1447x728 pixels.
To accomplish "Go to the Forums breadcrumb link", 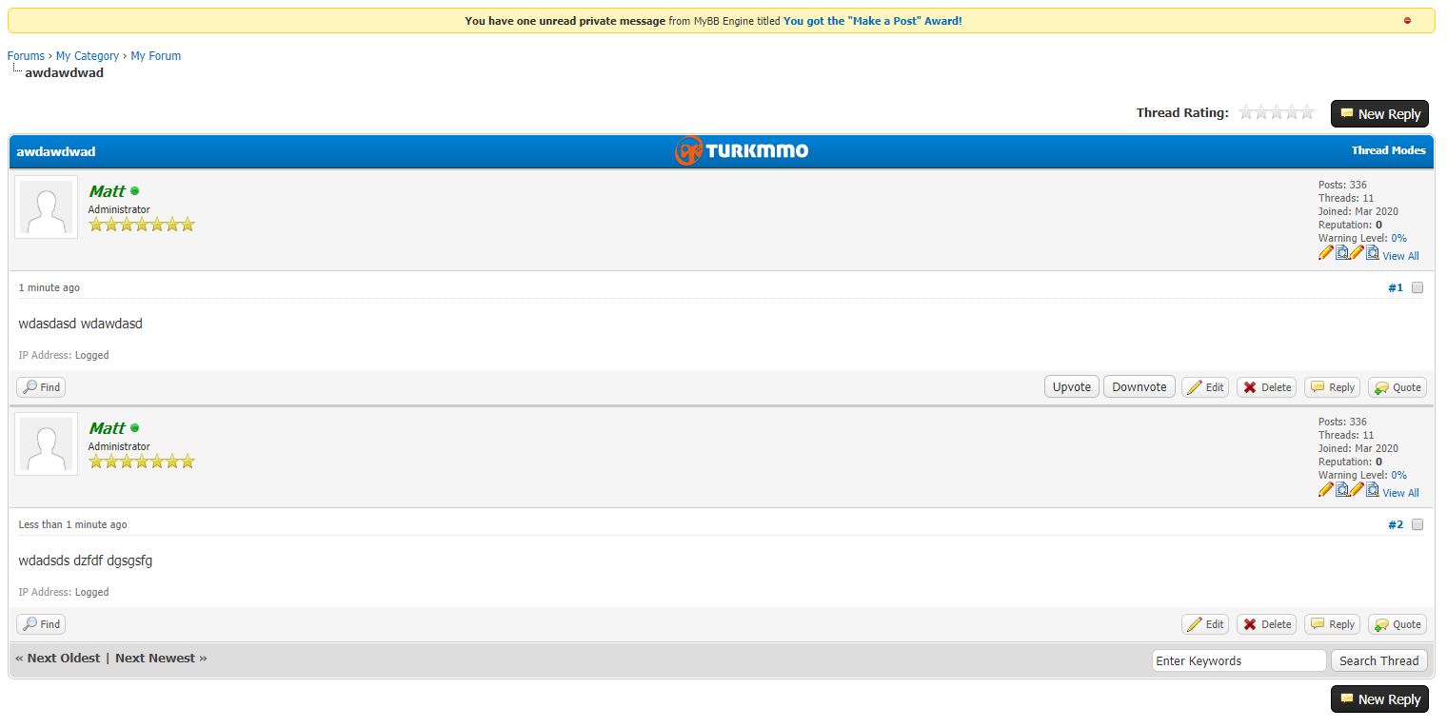I will point(26,56).
